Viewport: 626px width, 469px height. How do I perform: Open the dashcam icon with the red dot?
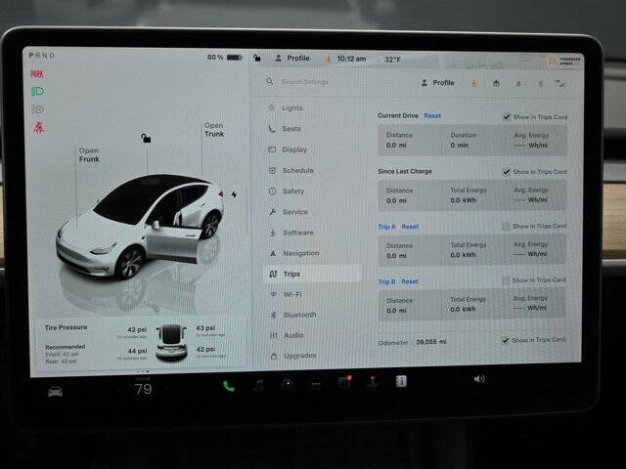pyautogui.click(x=345, y=382)
